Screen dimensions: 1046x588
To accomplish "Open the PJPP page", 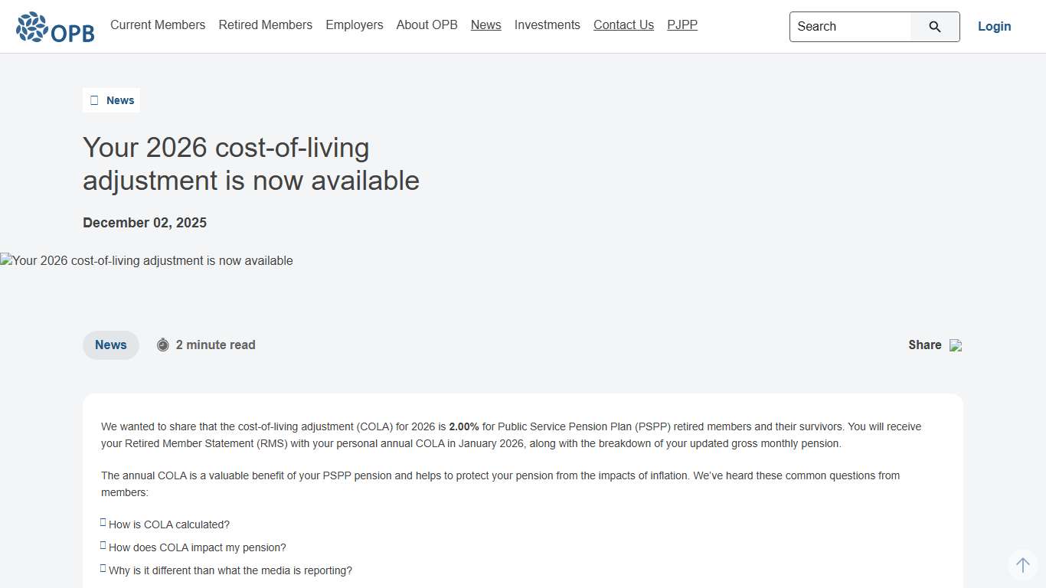I will coord(682,24).
